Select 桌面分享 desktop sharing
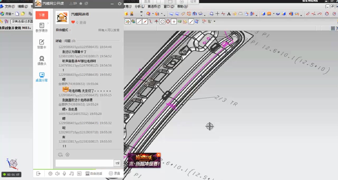This screenshot has height=180, width=338. click(x=42, y=77)
